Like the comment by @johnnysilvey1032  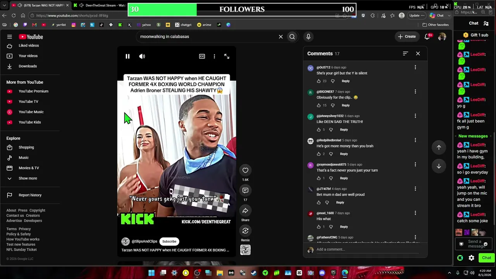[x=319, y=130]
